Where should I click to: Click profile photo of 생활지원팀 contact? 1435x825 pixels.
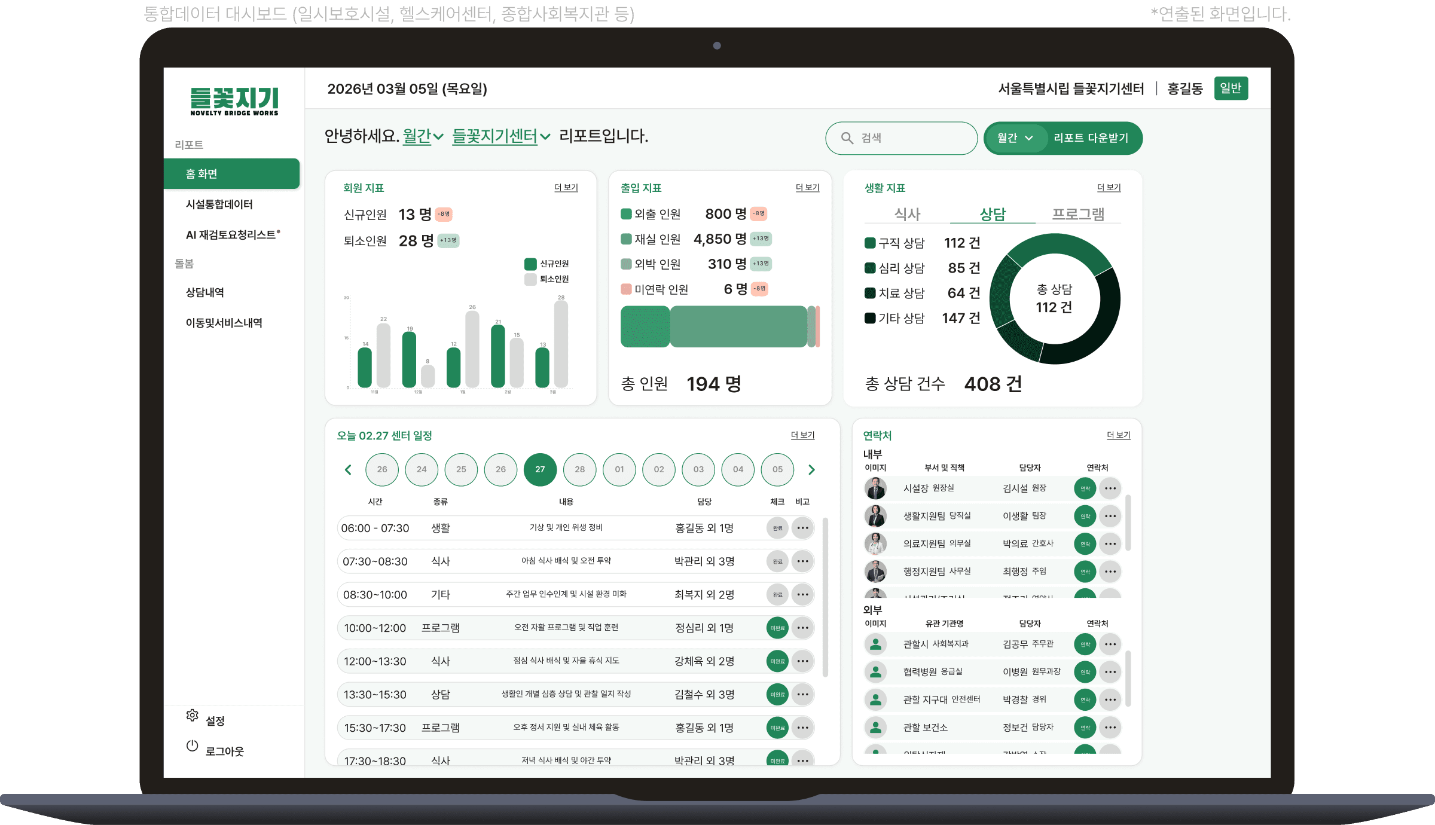pos(875,516)
